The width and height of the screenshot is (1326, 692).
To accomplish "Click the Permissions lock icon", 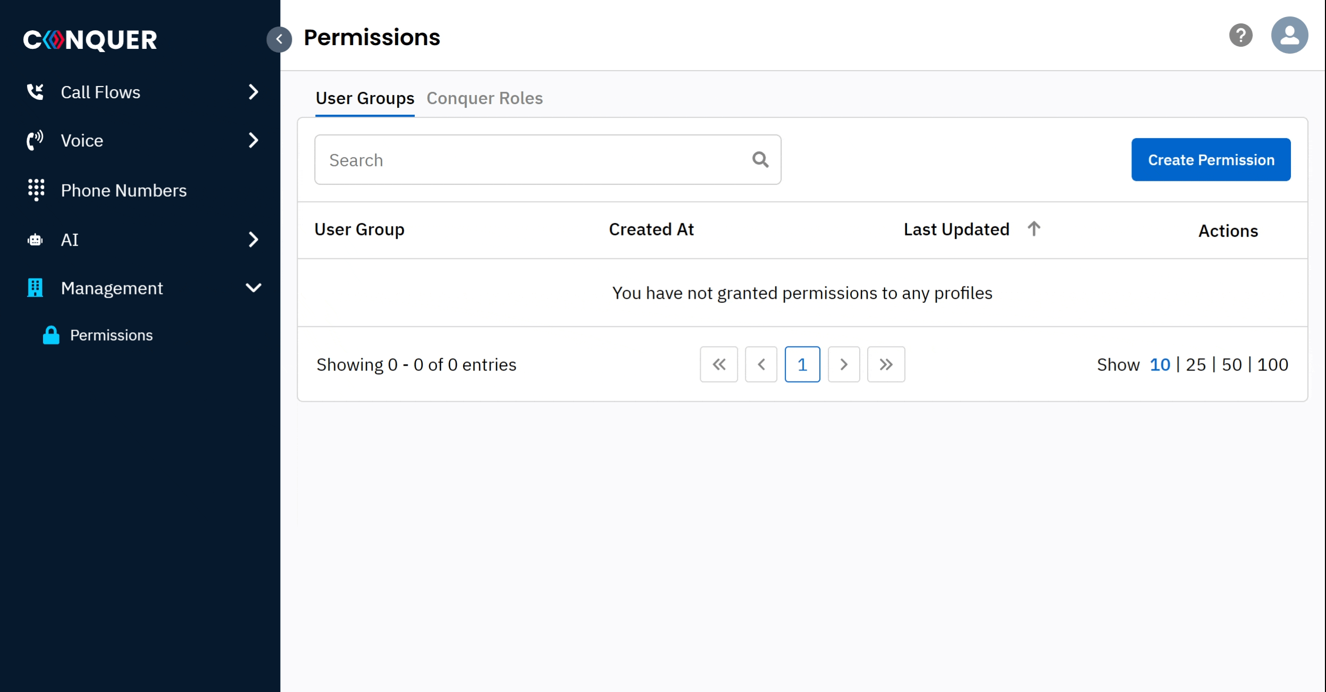I will point(51,335).
